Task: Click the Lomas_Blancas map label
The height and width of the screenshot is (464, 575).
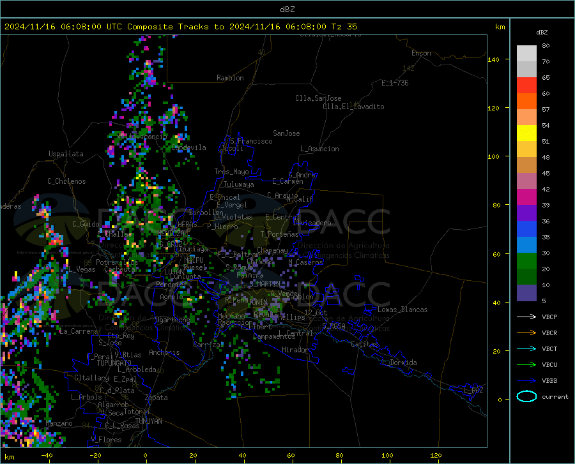Action: click(x=402, y=310)
